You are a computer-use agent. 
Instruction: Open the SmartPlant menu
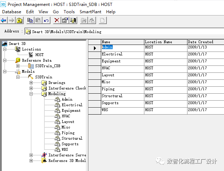[x=90, y=12]
